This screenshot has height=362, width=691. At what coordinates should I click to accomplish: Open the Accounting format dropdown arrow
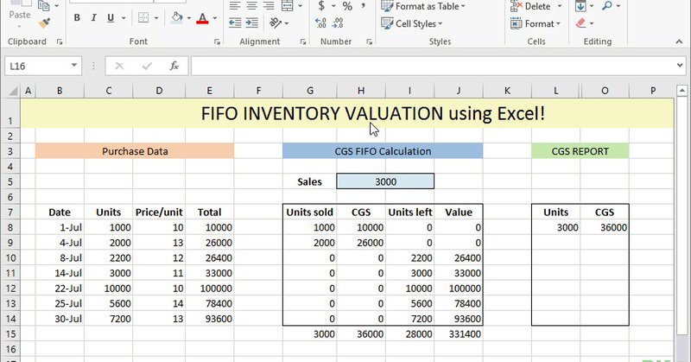click(333, 6)
